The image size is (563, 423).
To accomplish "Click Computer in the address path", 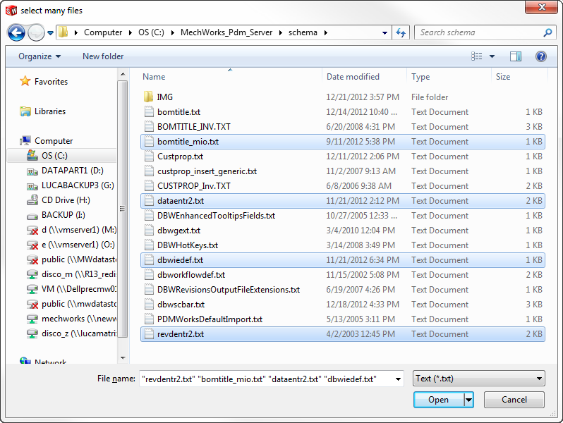I will 103,32.
